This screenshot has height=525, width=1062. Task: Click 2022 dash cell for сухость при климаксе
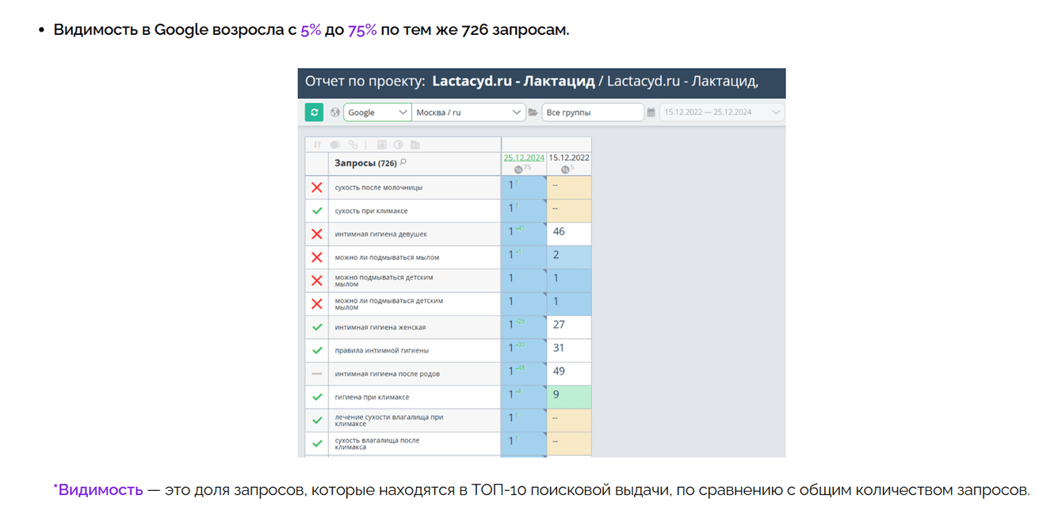[x=569, y=211]
